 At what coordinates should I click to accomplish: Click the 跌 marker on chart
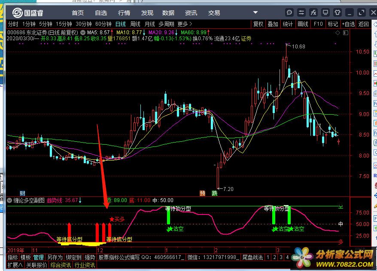click(214, 193)
